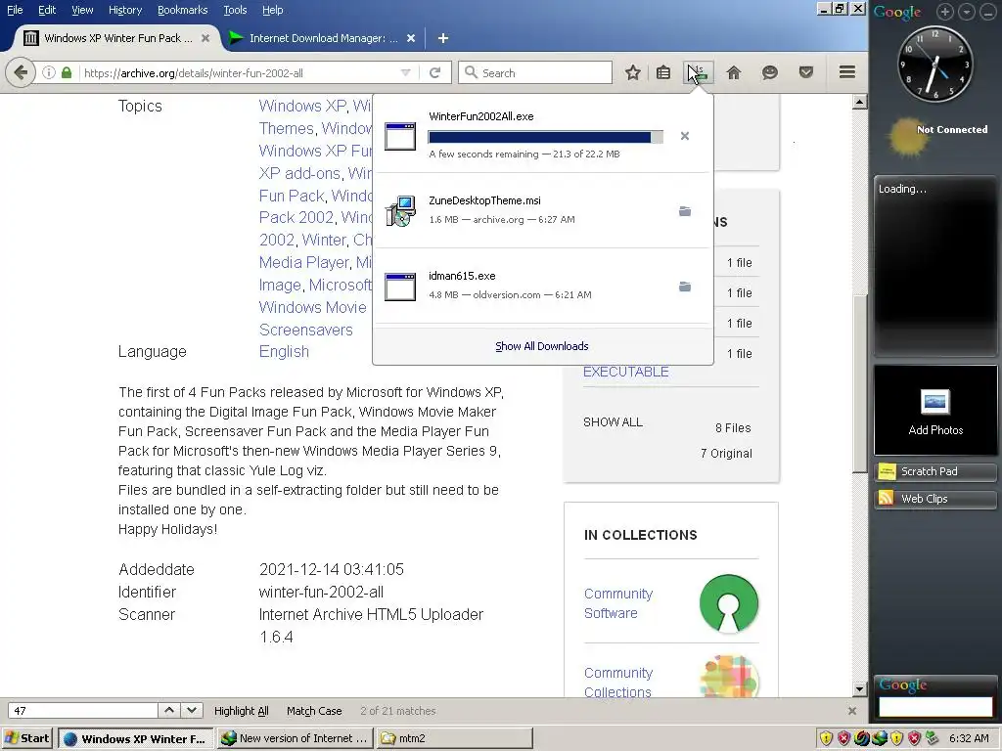Open the Edit menu
The image size is (1002, 751).
click(47, 10)
